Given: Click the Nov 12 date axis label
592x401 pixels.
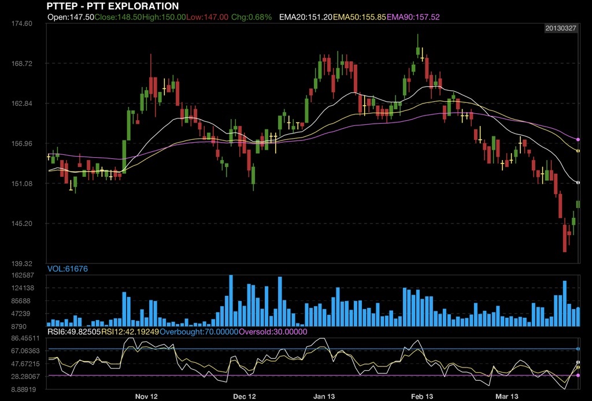Looking at the screenshot, I should coord(146,396).
